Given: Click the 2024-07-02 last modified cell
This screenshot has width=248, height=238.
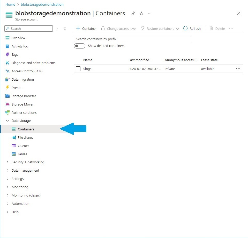Looking at the screenshot, I should (145, 69).
